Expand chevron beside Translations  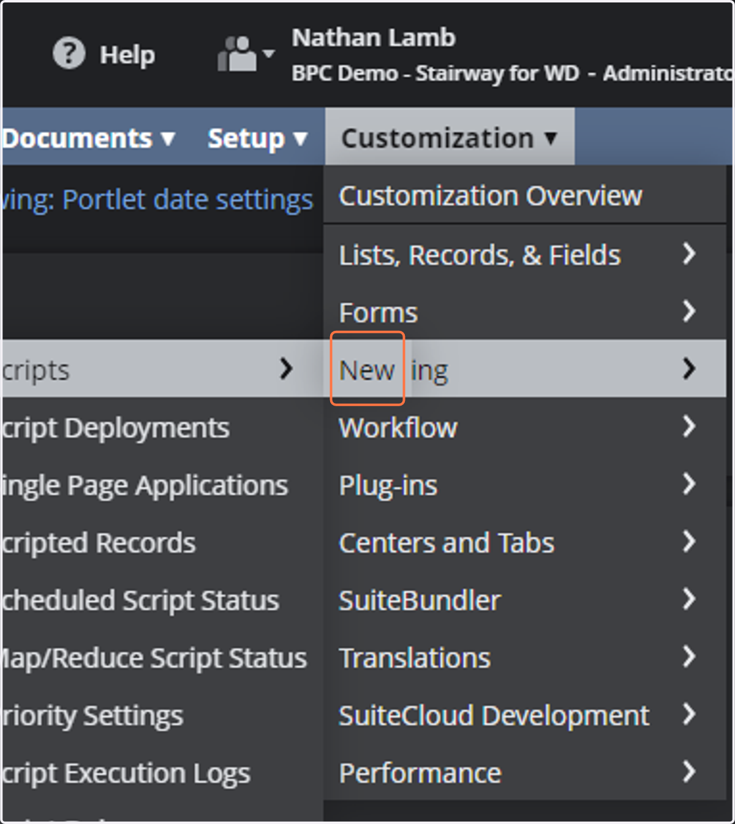point(689,656)
